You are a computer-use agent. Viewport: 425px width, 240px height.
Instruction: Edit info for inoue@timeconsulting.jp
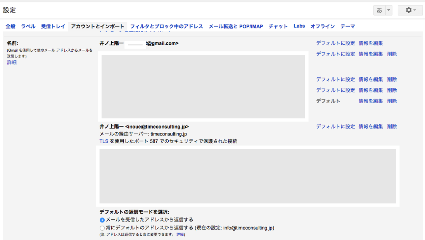(x=371, y=127)
